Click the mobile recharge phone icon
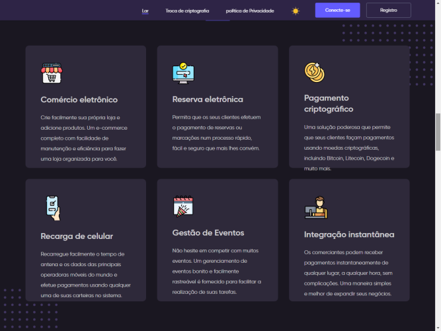This screenshot has height=331, width=441. [x=52, y=207]
